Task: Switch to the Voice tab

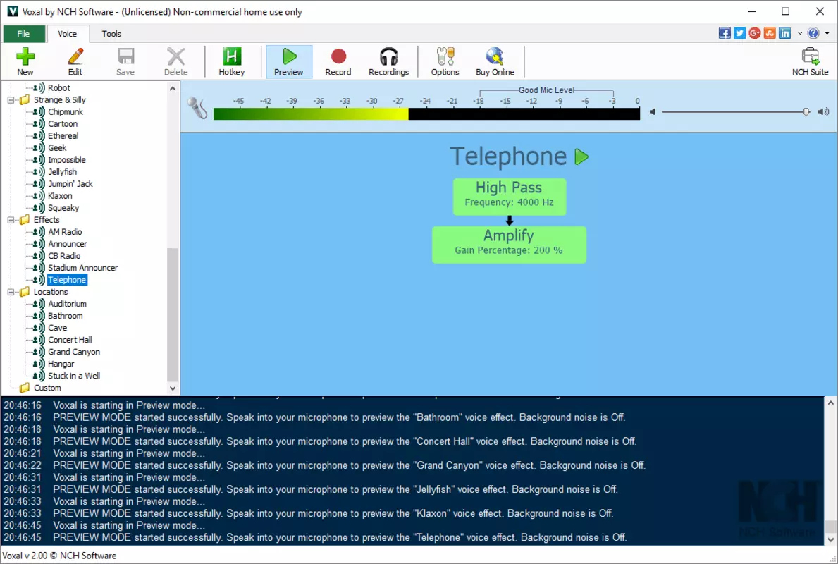Action: [68, 34]
